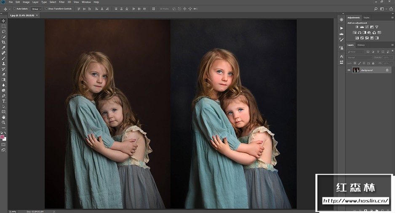Screen dimensions: 395x213
Task: Select the Path Selection tool
Action: click(3, 106)
